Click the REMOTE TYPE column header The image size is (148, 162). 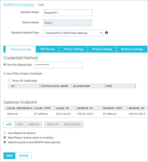[114, 108]
